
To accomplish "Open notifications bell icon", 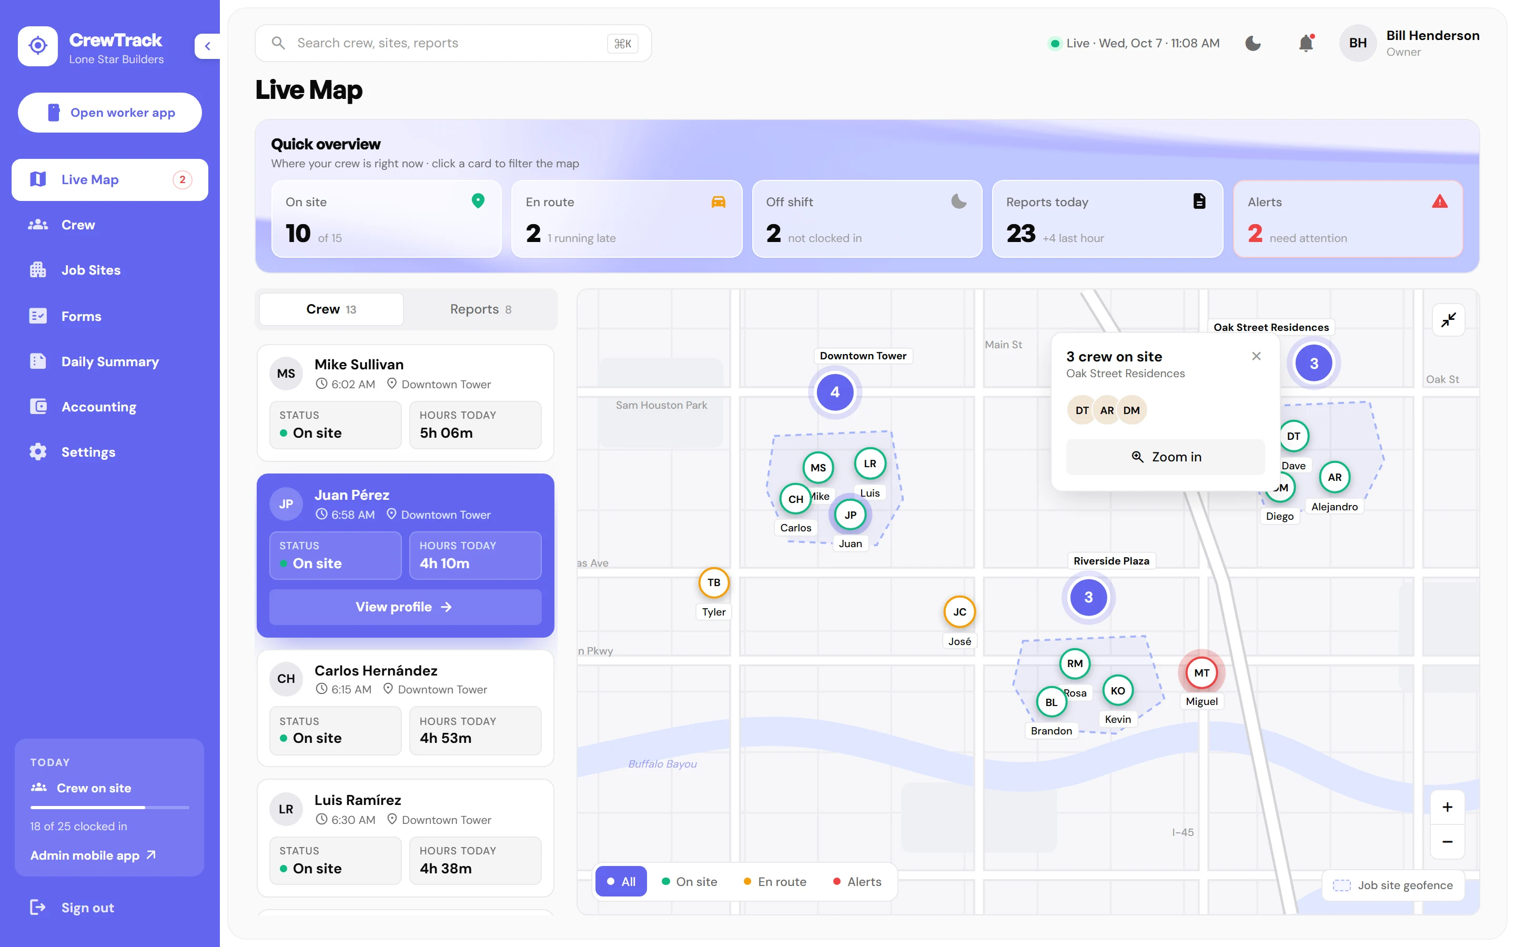I will pyautogui.click(x=1305, y=43).
